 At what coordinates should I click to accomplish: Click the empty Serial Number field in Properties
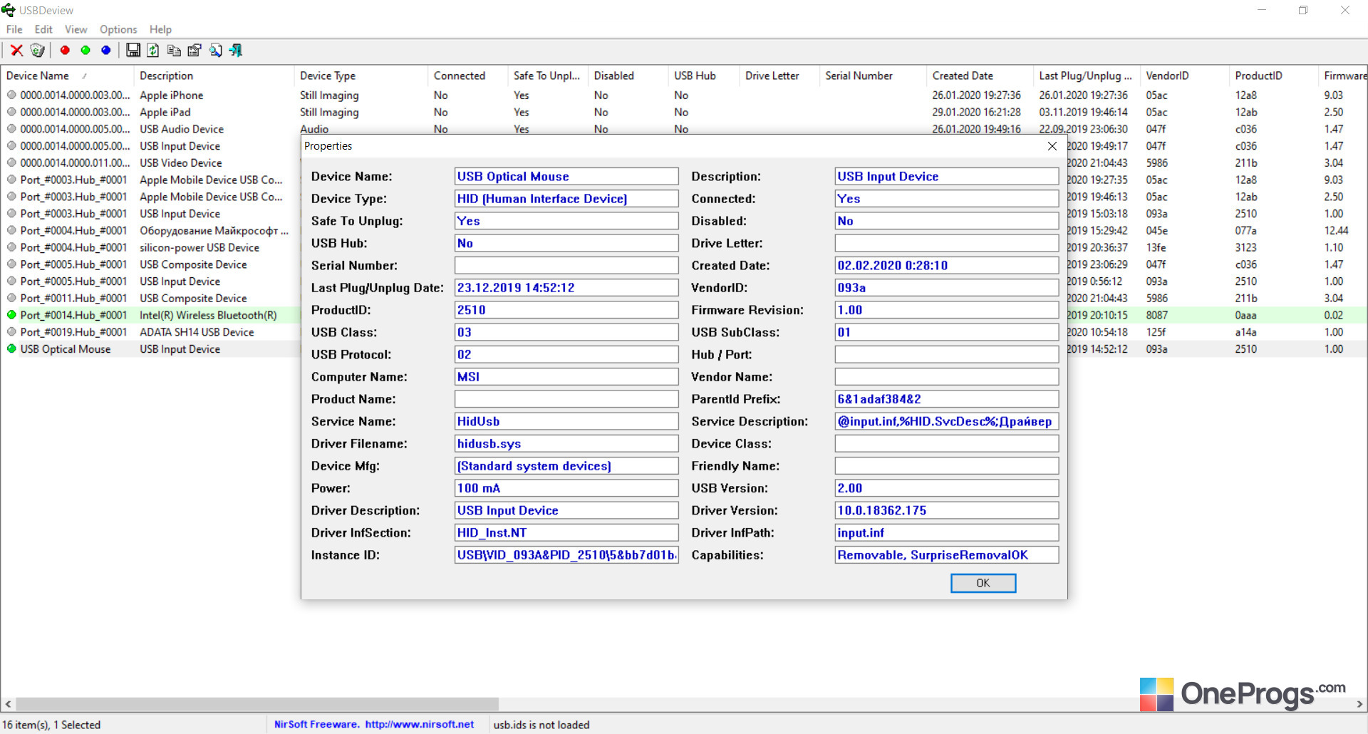[566, 266]
